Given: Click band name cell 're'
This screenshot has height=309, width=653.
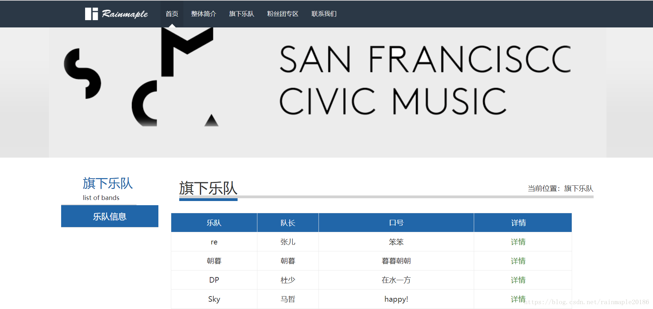Looking at the screenshot, I should point(214,242).
